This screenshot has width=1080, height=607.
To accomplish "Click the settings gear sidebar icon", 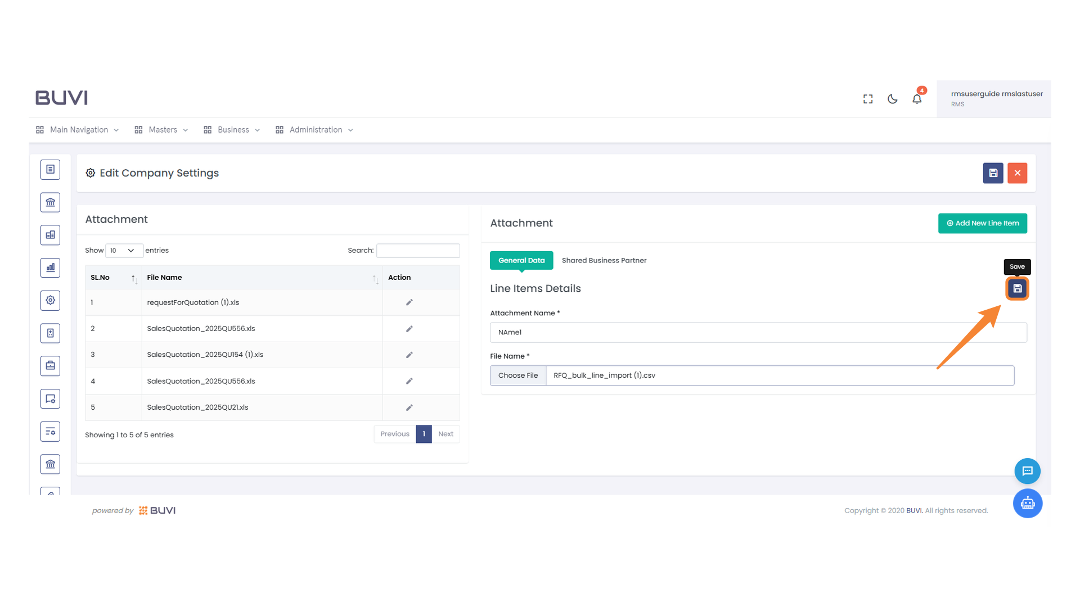I will [50, 300].
